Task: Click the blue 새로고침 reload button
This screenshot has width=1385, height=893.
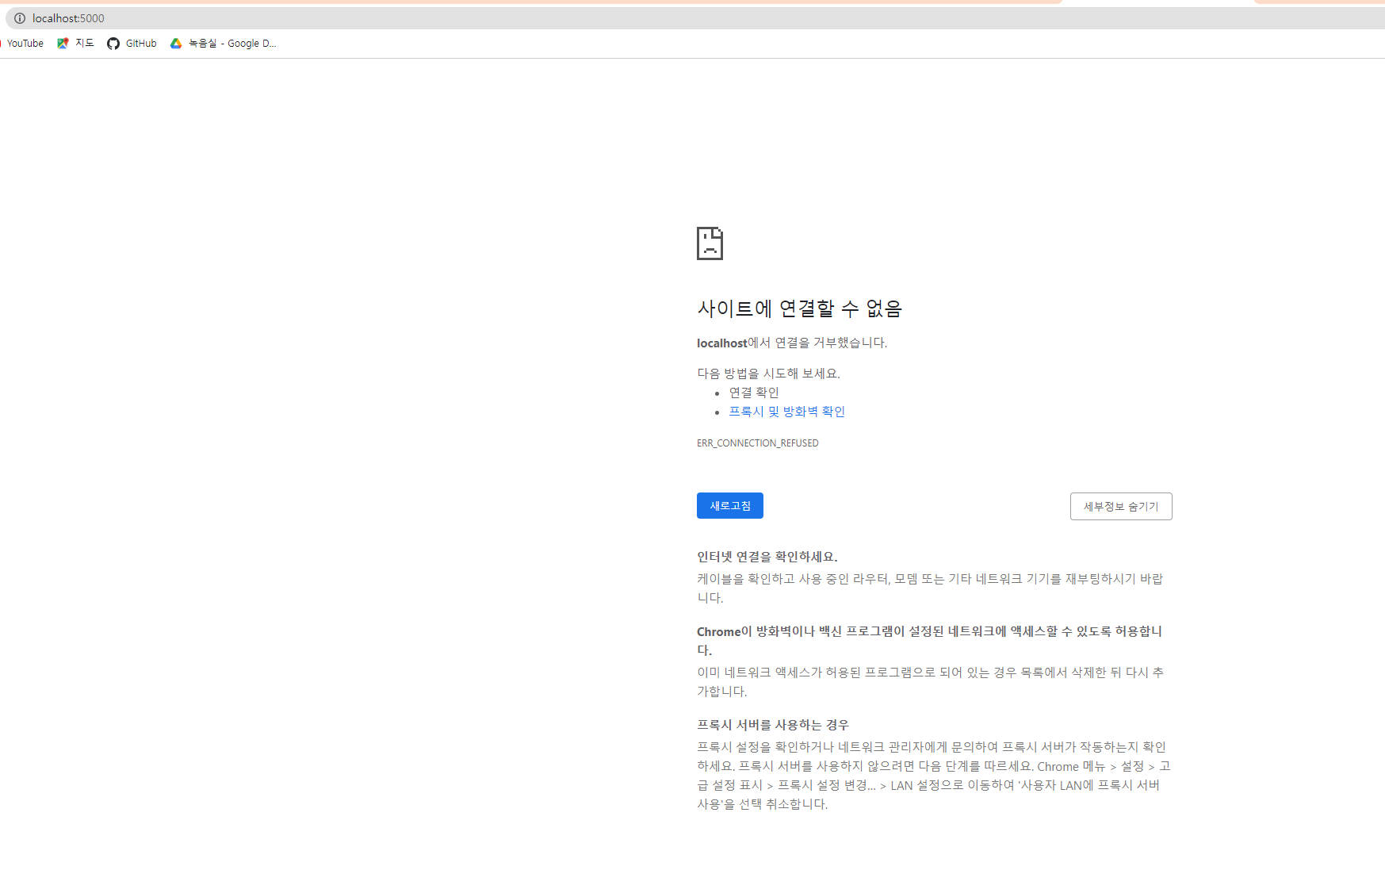Action: pyautogui.click(x=729, y=506)
